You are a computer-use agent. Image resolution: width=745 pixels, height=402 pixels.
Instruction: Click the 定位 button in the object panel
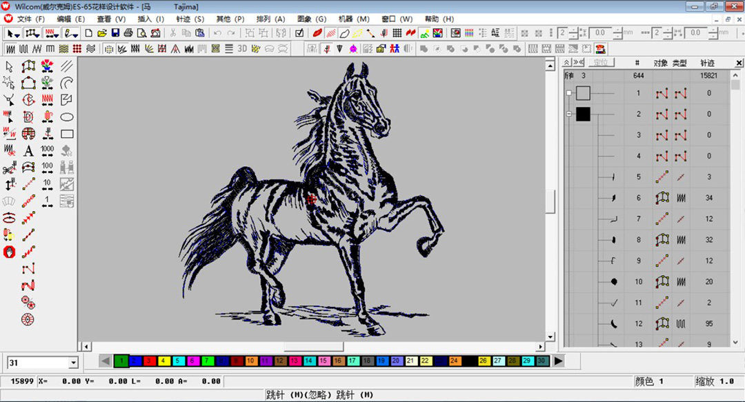(x=601, y=62)
